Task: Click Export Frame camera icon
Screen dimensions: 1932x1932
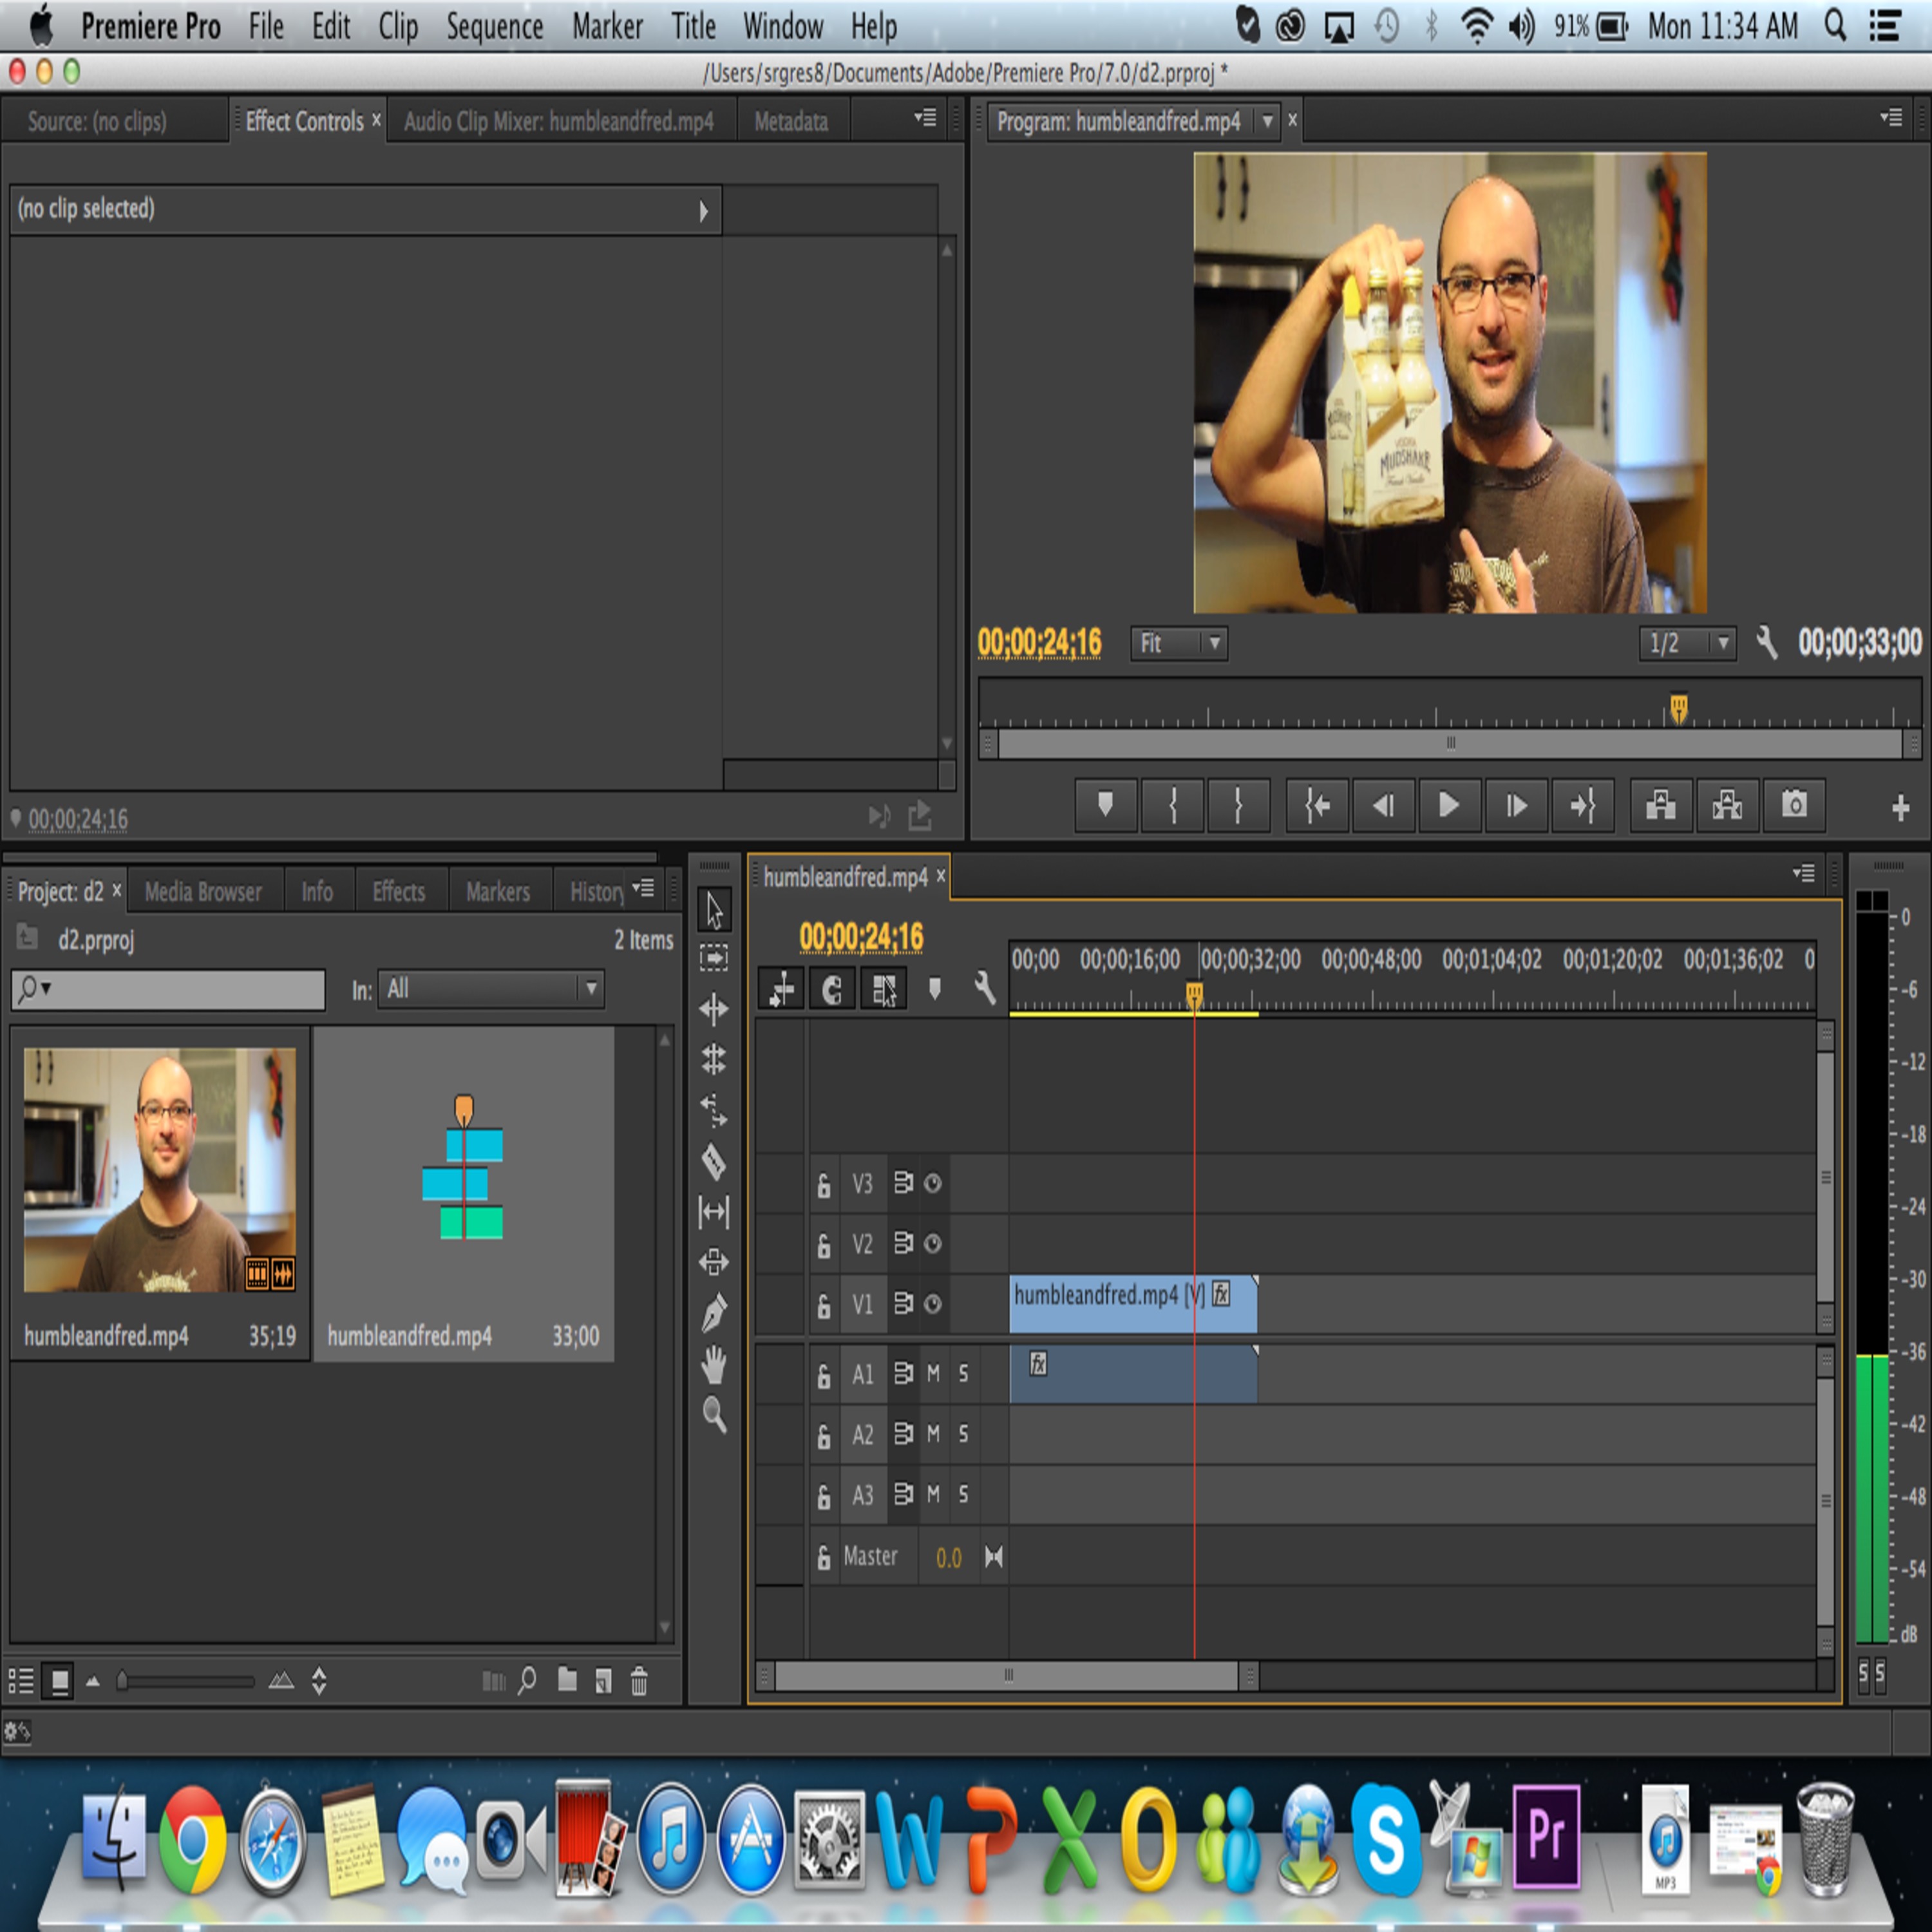Action: (1794, 805)
